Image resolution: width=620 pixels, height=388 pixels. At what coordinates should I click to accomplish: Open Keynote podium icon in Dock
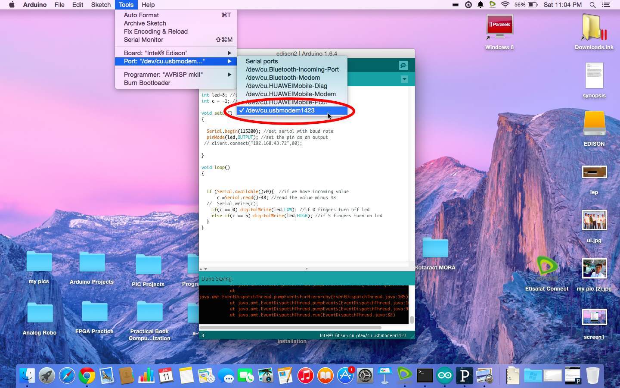[385, 375]
